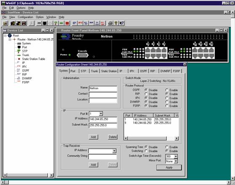This screenshot has height=185, width=235.
Task: Disable Switching radio button
Action: [x=146, y=151]
